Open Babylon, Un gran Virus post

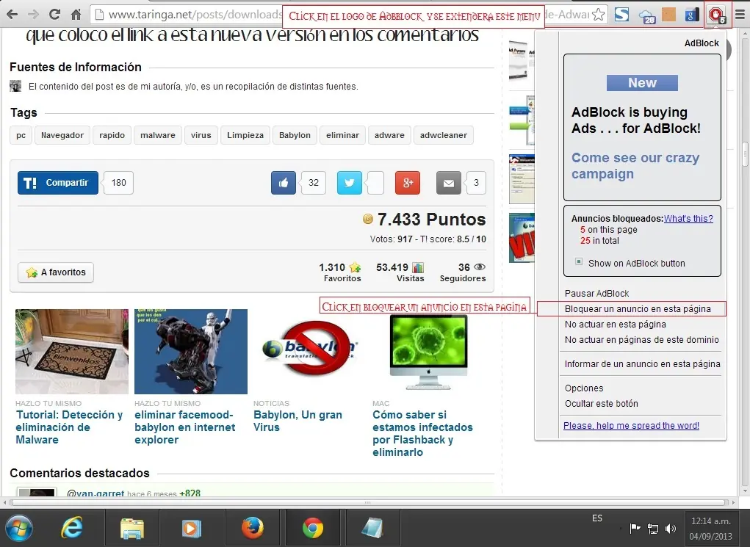(x=298, y=421)
